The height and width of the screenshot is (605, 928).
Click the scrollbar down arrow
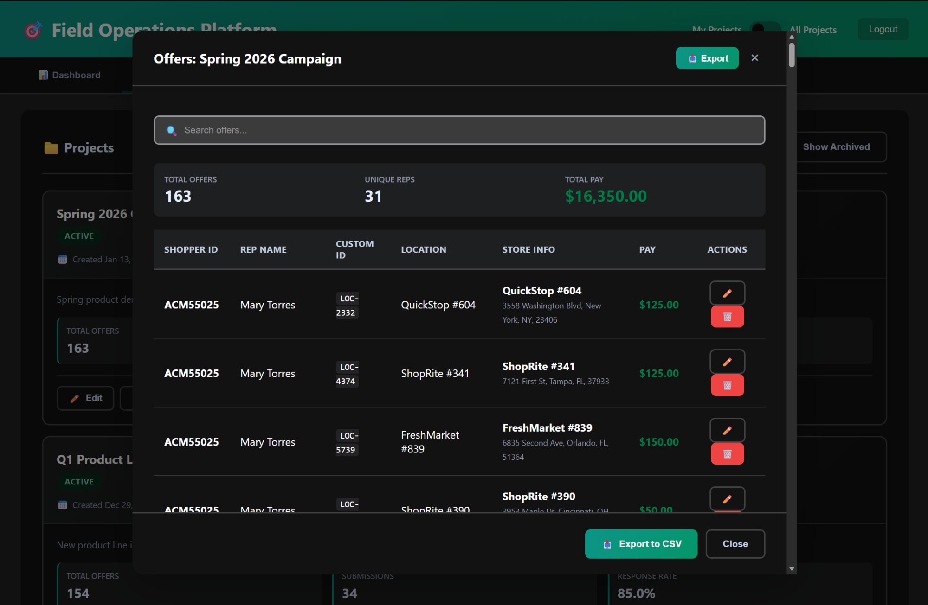(x=792, y=568)
